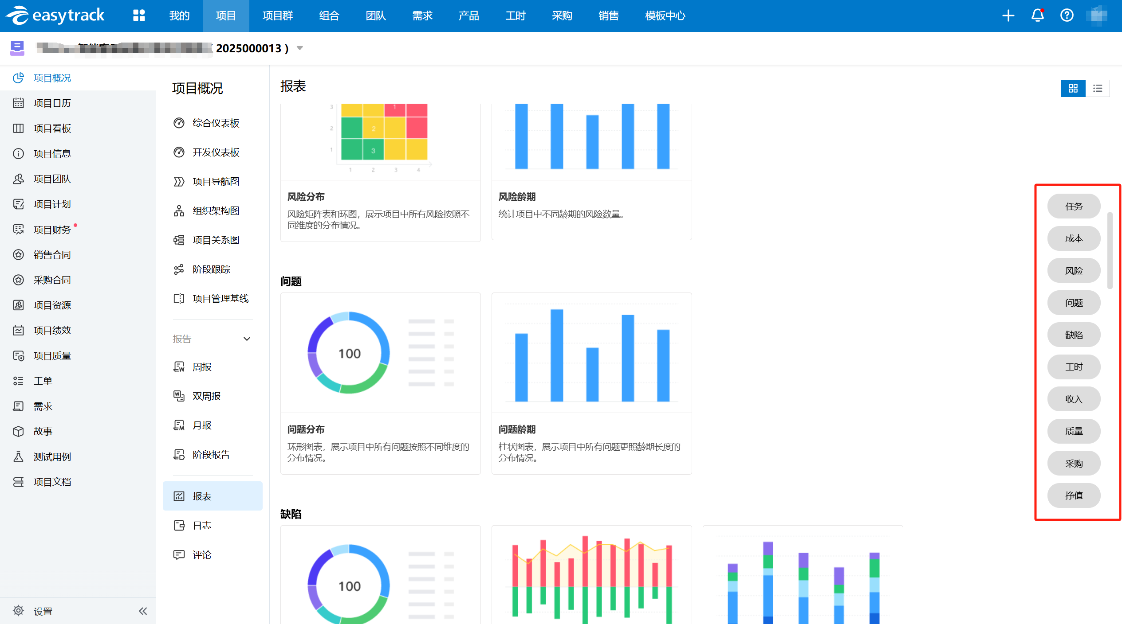Viewport: 1122px width, 624px height.
Task: Select the 组织架构图 icon
Action: [179, 211]
